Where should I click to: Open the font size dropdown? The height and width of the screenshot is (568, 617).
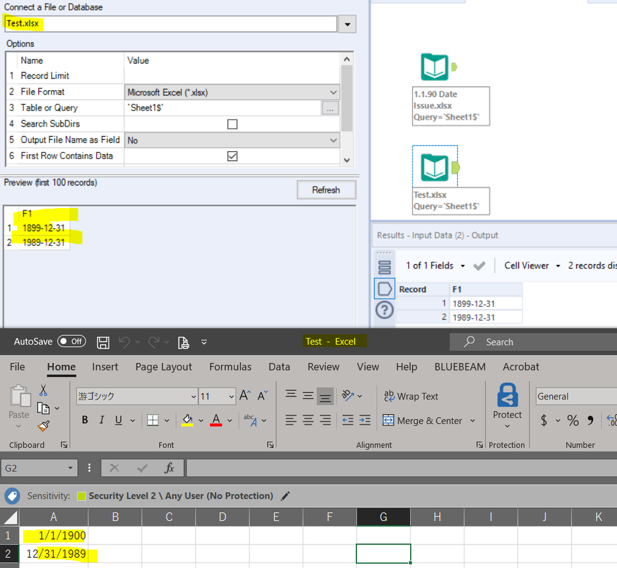(232, 396)
